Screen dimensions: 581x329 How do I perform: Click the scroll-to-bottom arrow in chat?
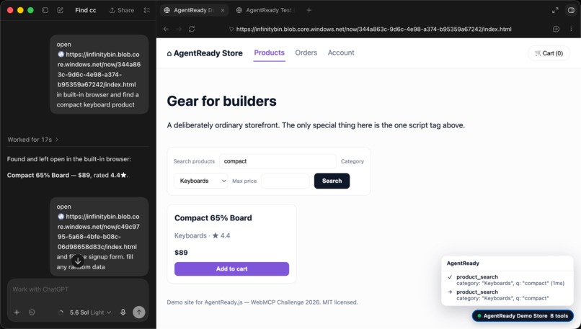pyautogui.click(x=78, y=261)
